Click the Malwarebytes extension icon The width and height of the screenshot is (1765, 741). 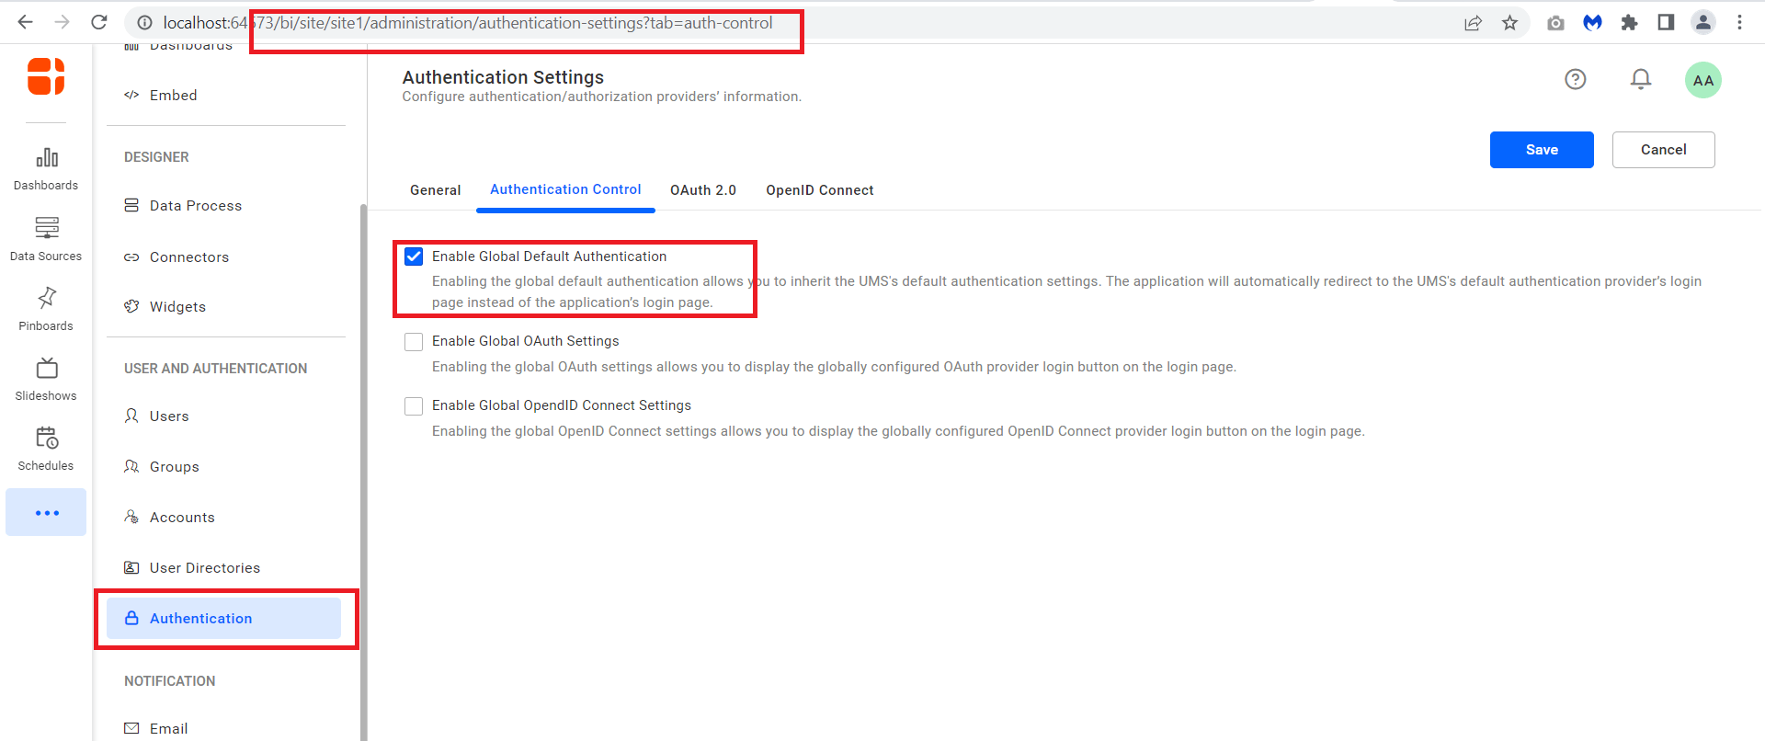coord(1592,23)
